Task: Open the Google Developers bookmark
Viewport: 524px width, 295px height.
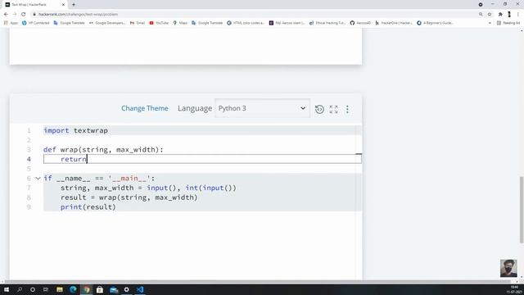Action: click(x=107, y=23)
